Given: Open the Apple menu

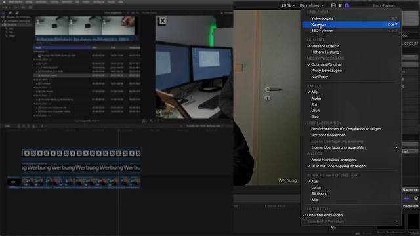Looking at the screenshot, I should click(x=4, y=1).
